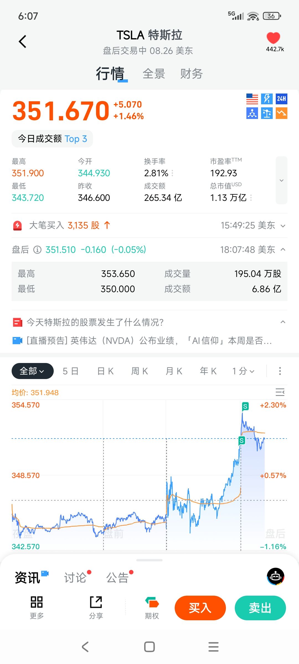
Task: Expand the 15:49:25 美东 trade dropdown
Action: point(283,226)
